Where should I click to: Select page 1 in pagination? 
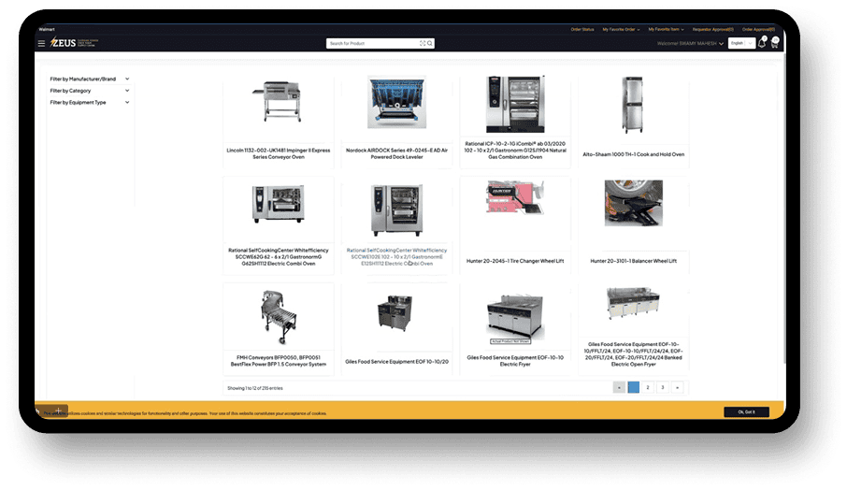633,387
